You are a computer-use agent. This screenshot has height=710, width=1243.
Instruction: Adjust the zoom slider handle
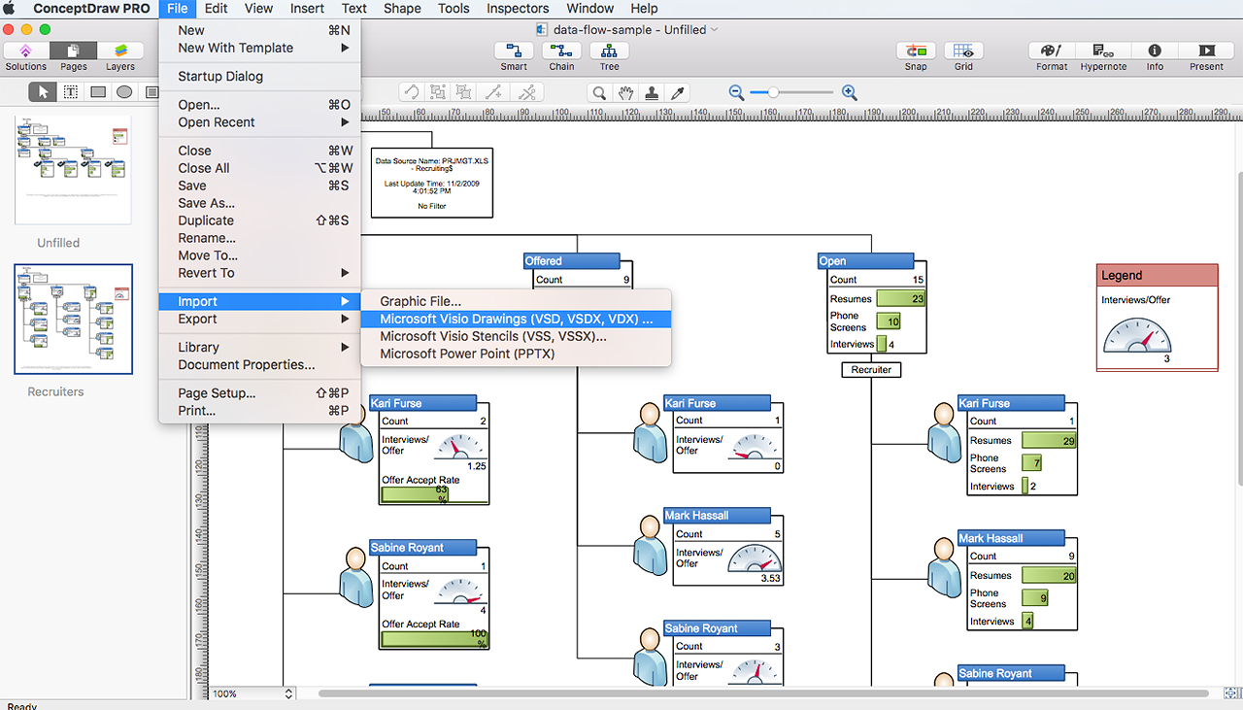coord(773,92)
